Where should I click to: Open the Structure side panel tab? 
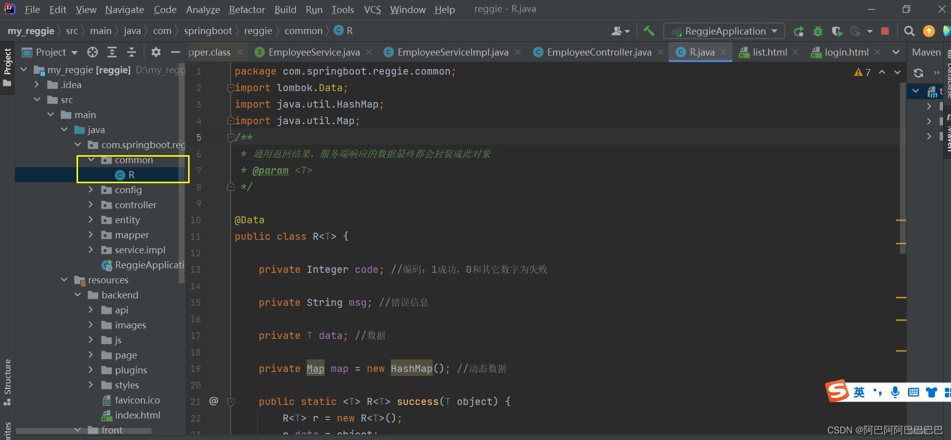coord(8,382)
